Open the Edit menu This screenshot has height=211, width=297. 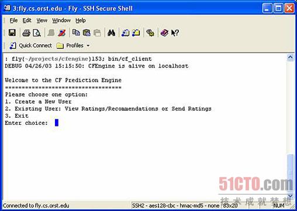pyautogui.click(x=27, y=20)
